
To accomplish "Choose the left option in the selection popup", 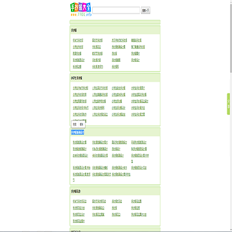I will (x=75, y=124).
